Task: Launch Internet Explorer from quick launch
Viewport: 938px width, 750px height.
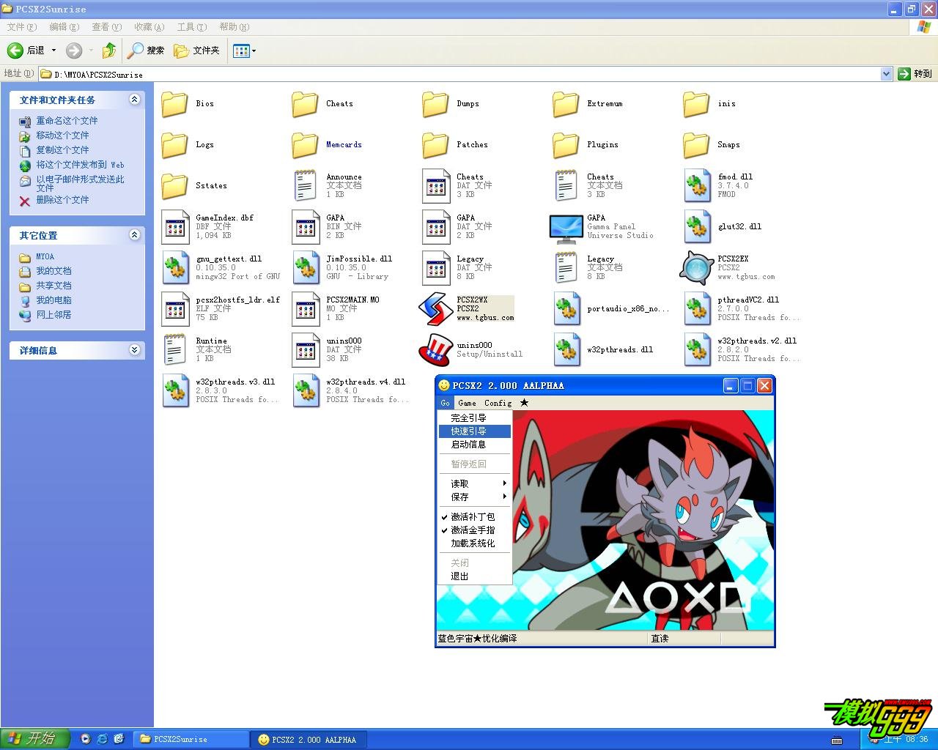Action: [x=102, y=739]
